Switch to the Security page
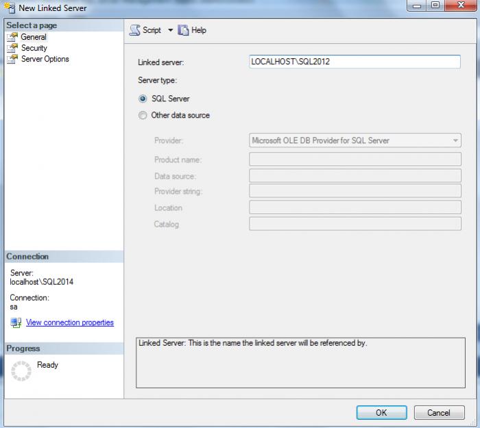This screenshot has width=480, height=428. click(x=34, y=48)
